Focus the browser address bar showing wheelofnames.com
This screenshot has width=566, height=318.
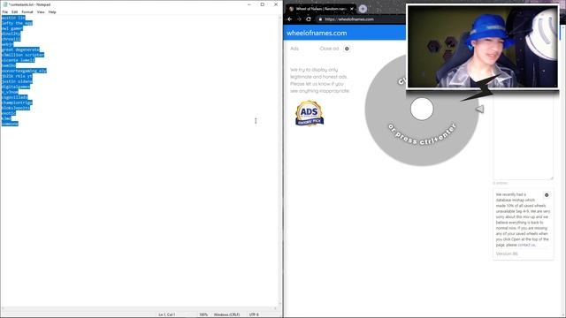[361, 19]
